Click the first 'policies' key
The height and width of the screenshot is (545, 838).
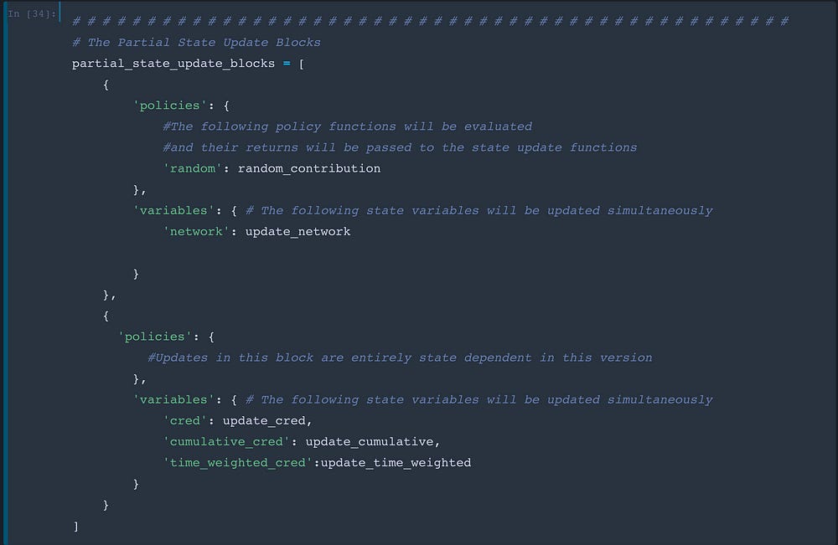click(169, 105)
